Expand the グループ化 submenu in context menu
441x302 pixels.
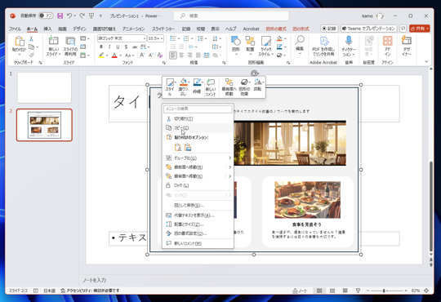click(229, 158)
